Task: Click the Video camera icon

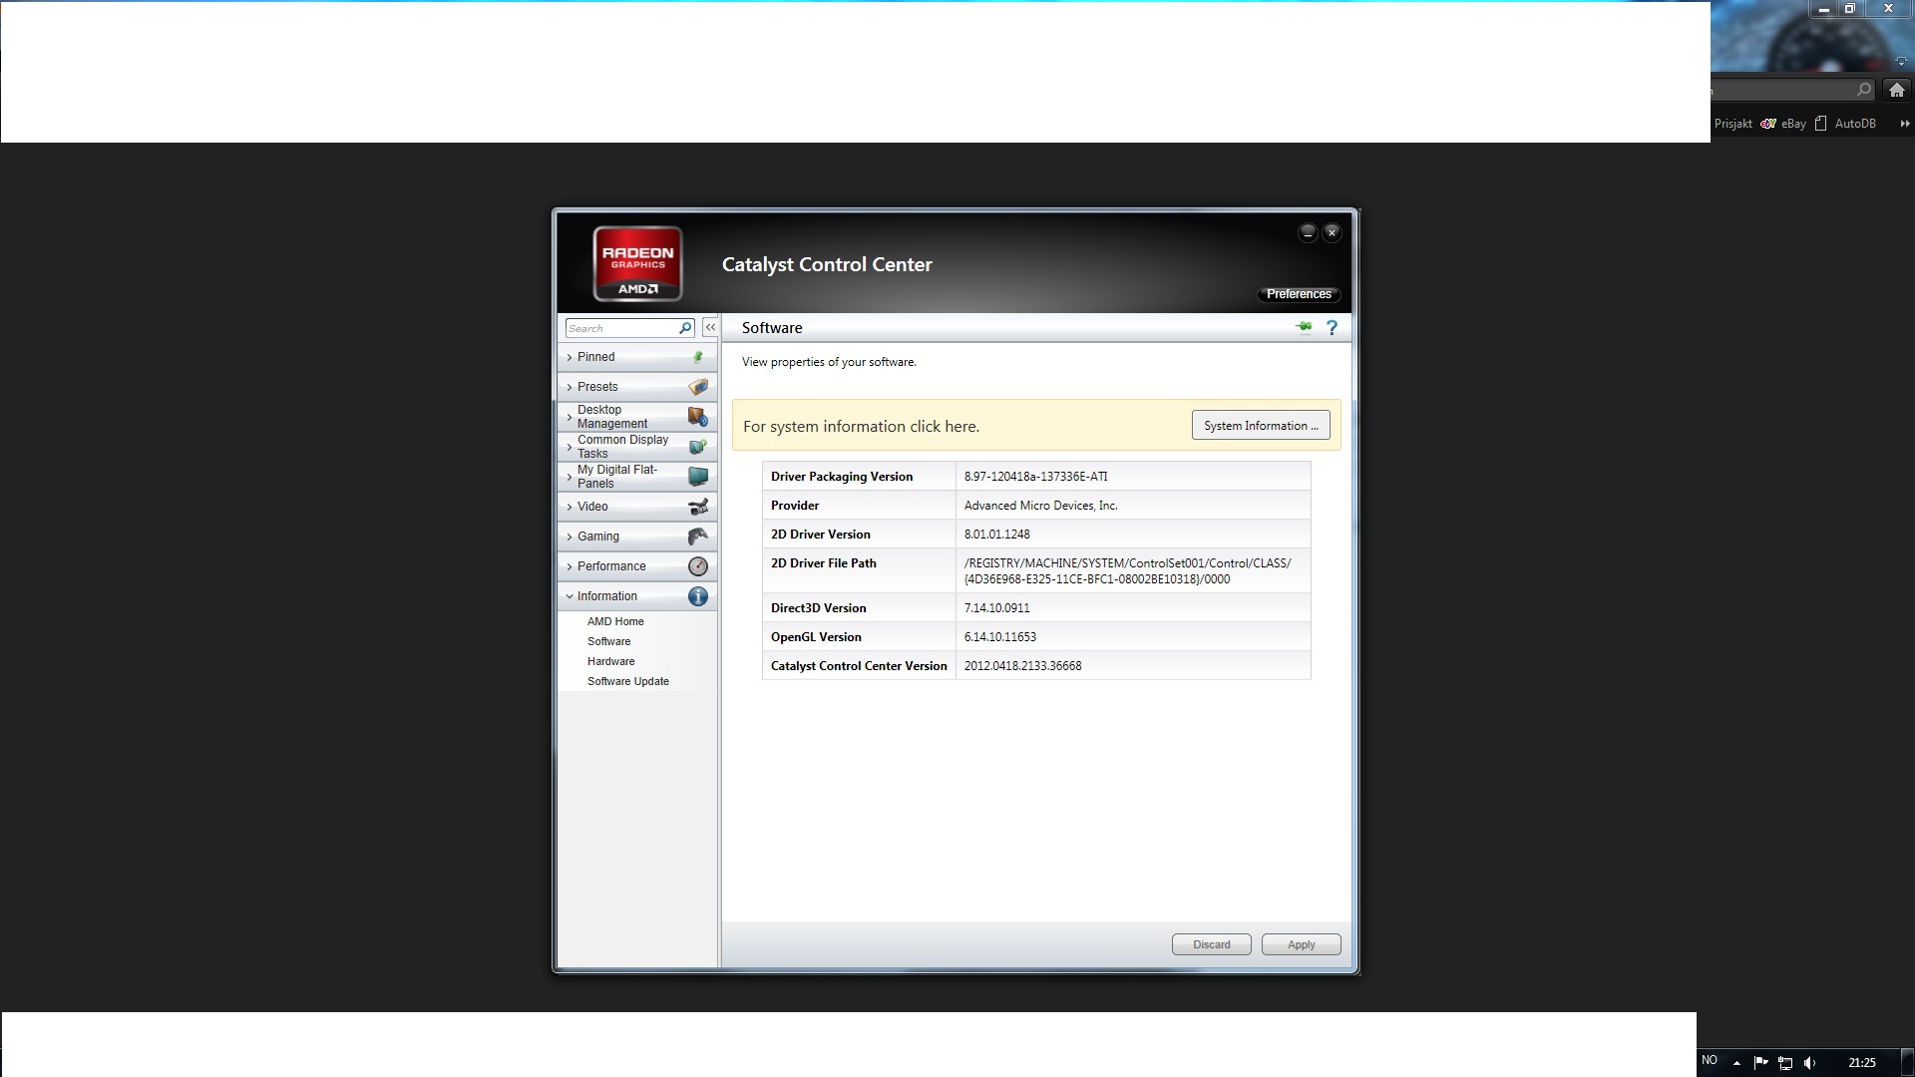Action: [x=698, y=507]
